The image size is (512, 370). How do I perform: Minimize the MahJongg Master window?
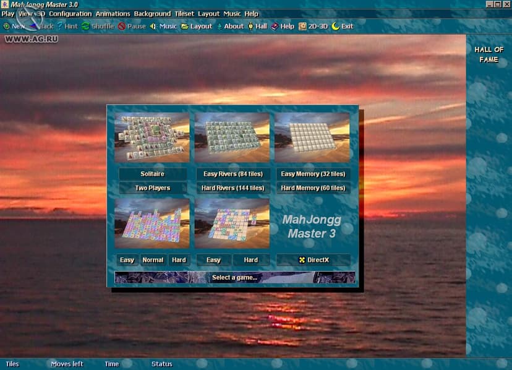[x=490, y=4]
